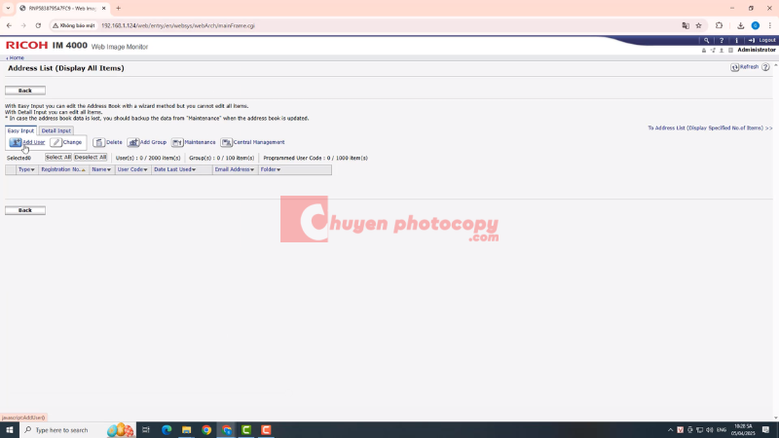Viewport: 779px width, 438px height.
Task: Open File Explorer from the taskbar
Action: [186, 430]
